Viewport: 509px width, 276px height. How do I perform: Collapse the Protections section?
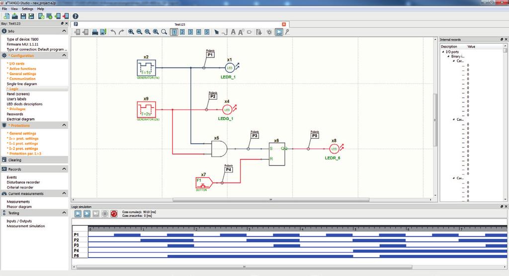pos(64,125)
